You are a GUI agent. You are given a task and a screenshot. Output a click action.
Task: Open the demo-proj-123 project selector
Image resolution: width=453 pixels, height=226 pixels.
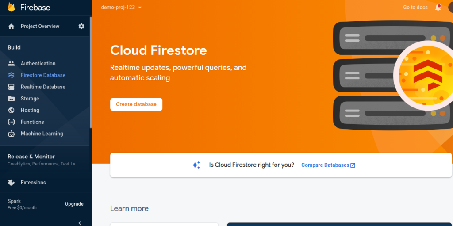121,8
